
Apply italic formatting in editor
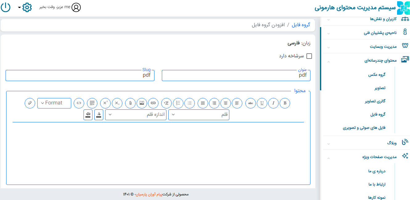(273, 103)
